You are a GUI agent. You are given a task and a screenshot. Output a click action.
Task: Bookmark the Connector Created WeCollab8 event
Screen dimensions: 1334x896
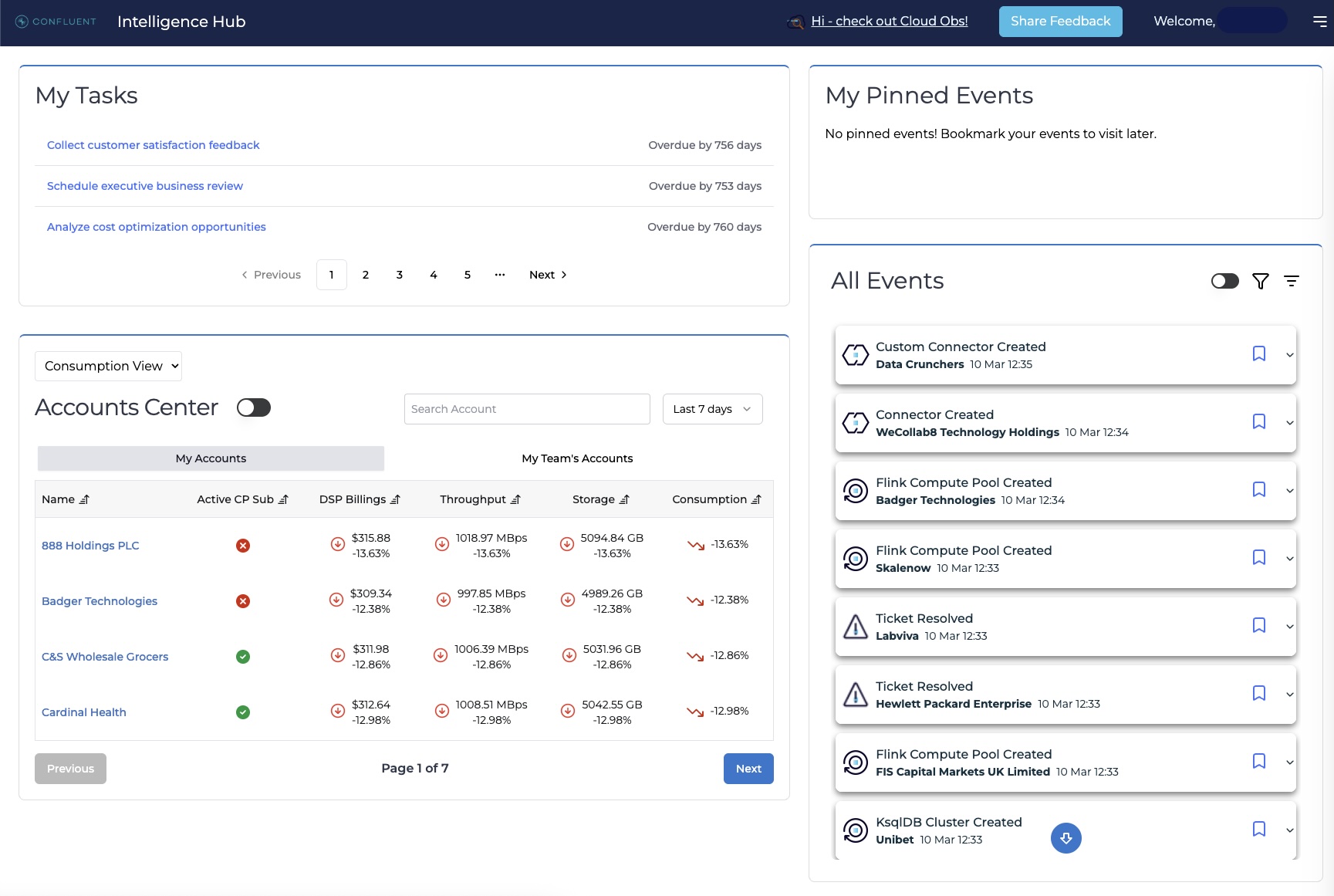tap(1259, 421)
